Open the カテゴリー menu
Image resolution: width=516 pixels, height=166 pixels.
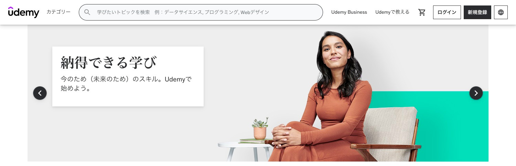tap(58, 12)
